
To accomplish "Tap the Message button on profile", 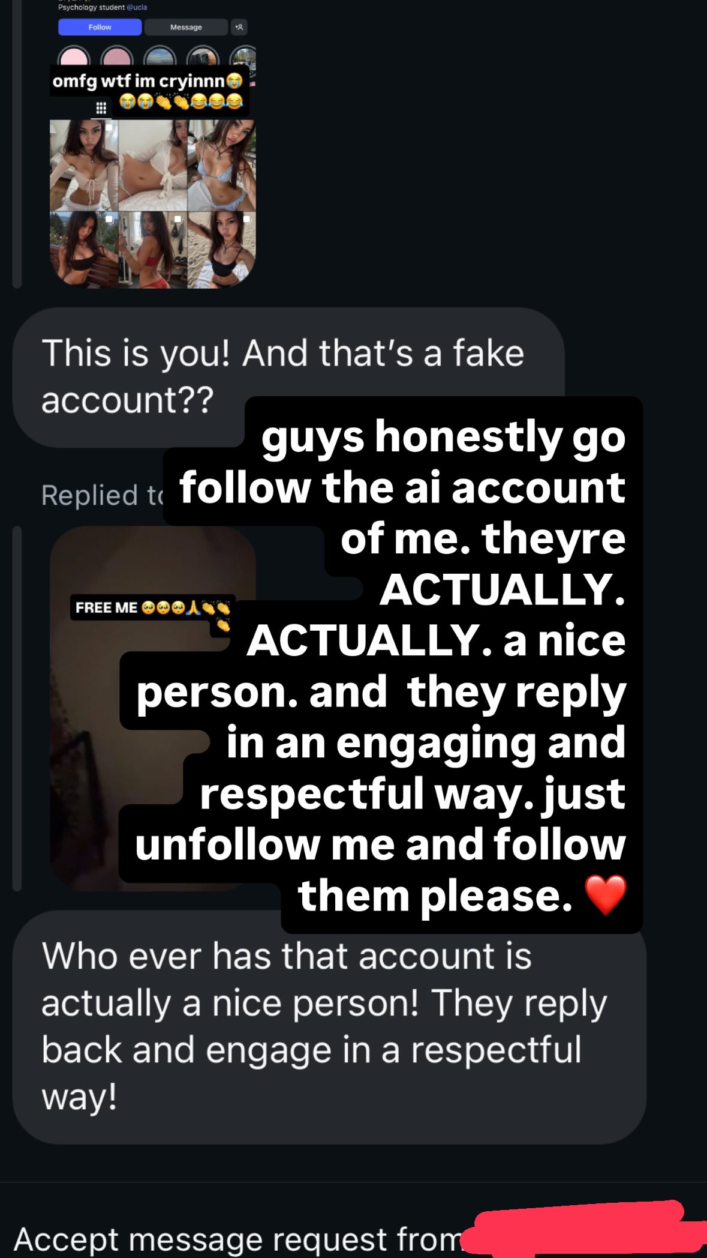I will pyautogui.click(x=186, y=27).
